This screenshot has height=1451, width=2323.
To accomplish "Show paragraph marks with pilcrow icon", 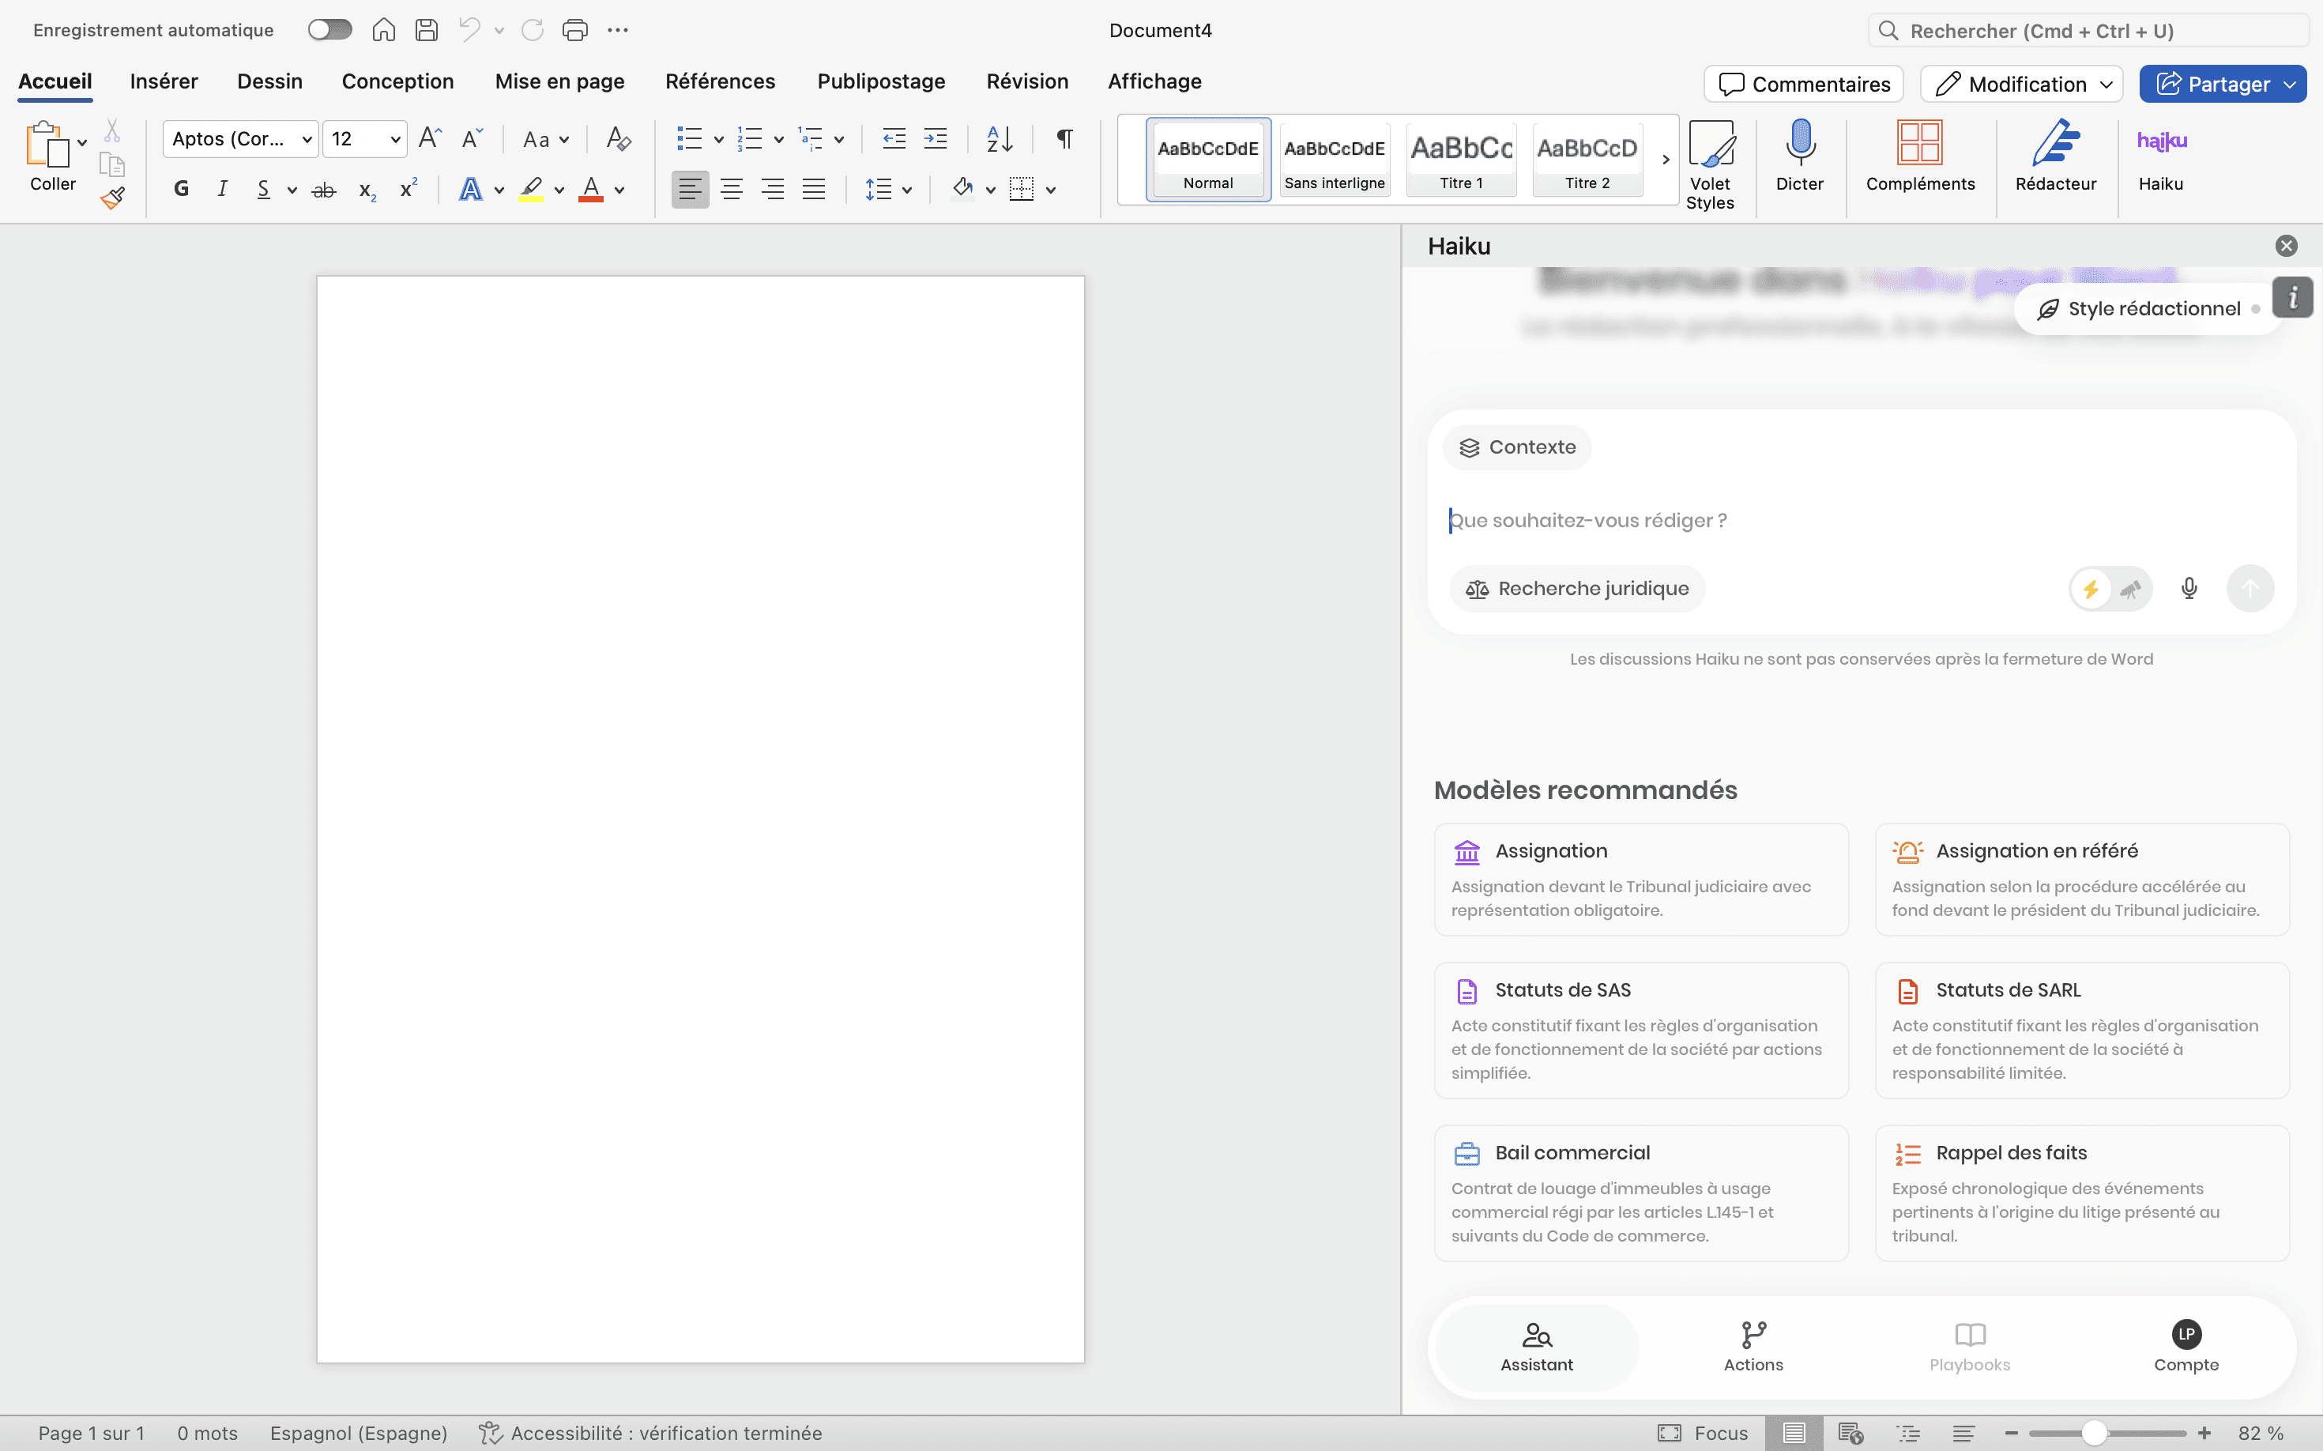I will click(1064, 139).
